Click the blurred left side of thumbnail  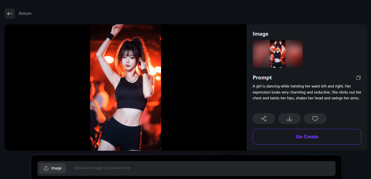click(x=261, y=54)
